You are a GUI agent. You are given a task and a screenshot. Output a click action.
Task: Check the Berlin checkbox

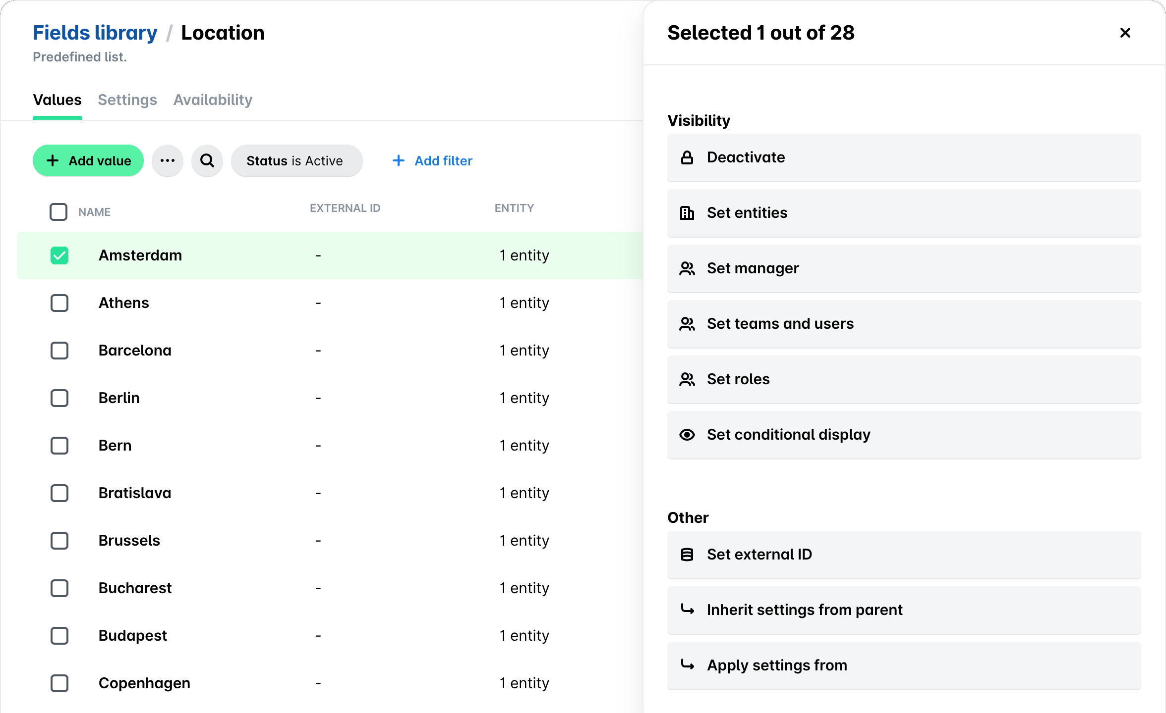coord(59,398)
